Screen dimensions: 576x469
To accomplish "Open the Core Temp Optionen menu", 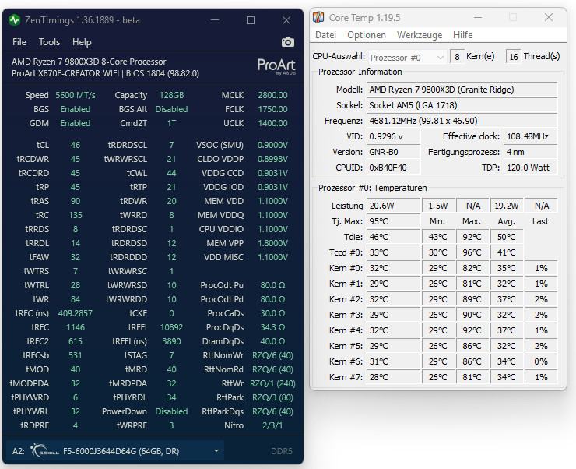I will click(367, 35).
